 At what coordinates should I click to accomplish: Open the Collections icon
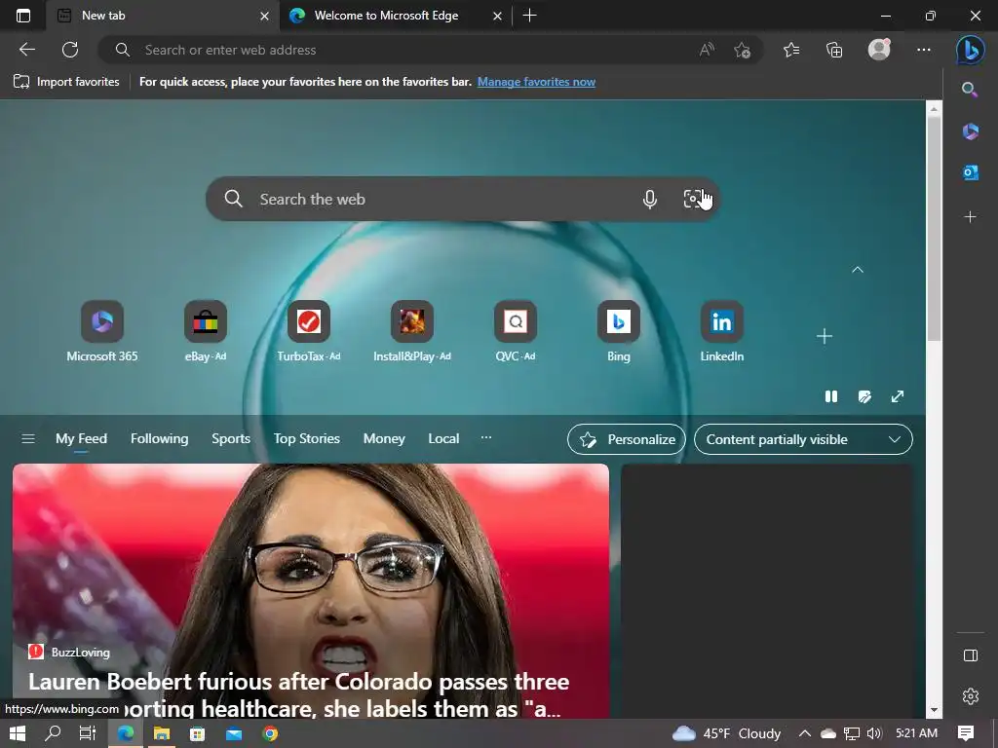pos(834,50)
